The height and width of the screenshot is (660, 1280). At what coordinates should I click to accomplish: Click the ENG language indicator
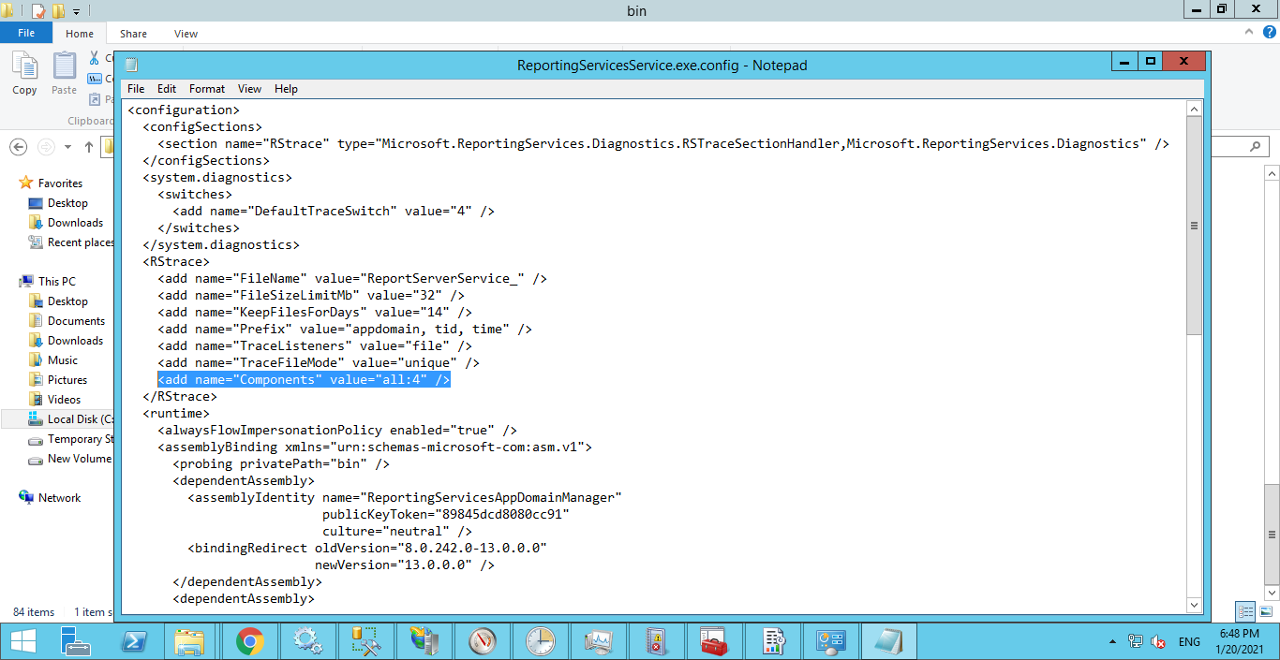pos(1189,642)
